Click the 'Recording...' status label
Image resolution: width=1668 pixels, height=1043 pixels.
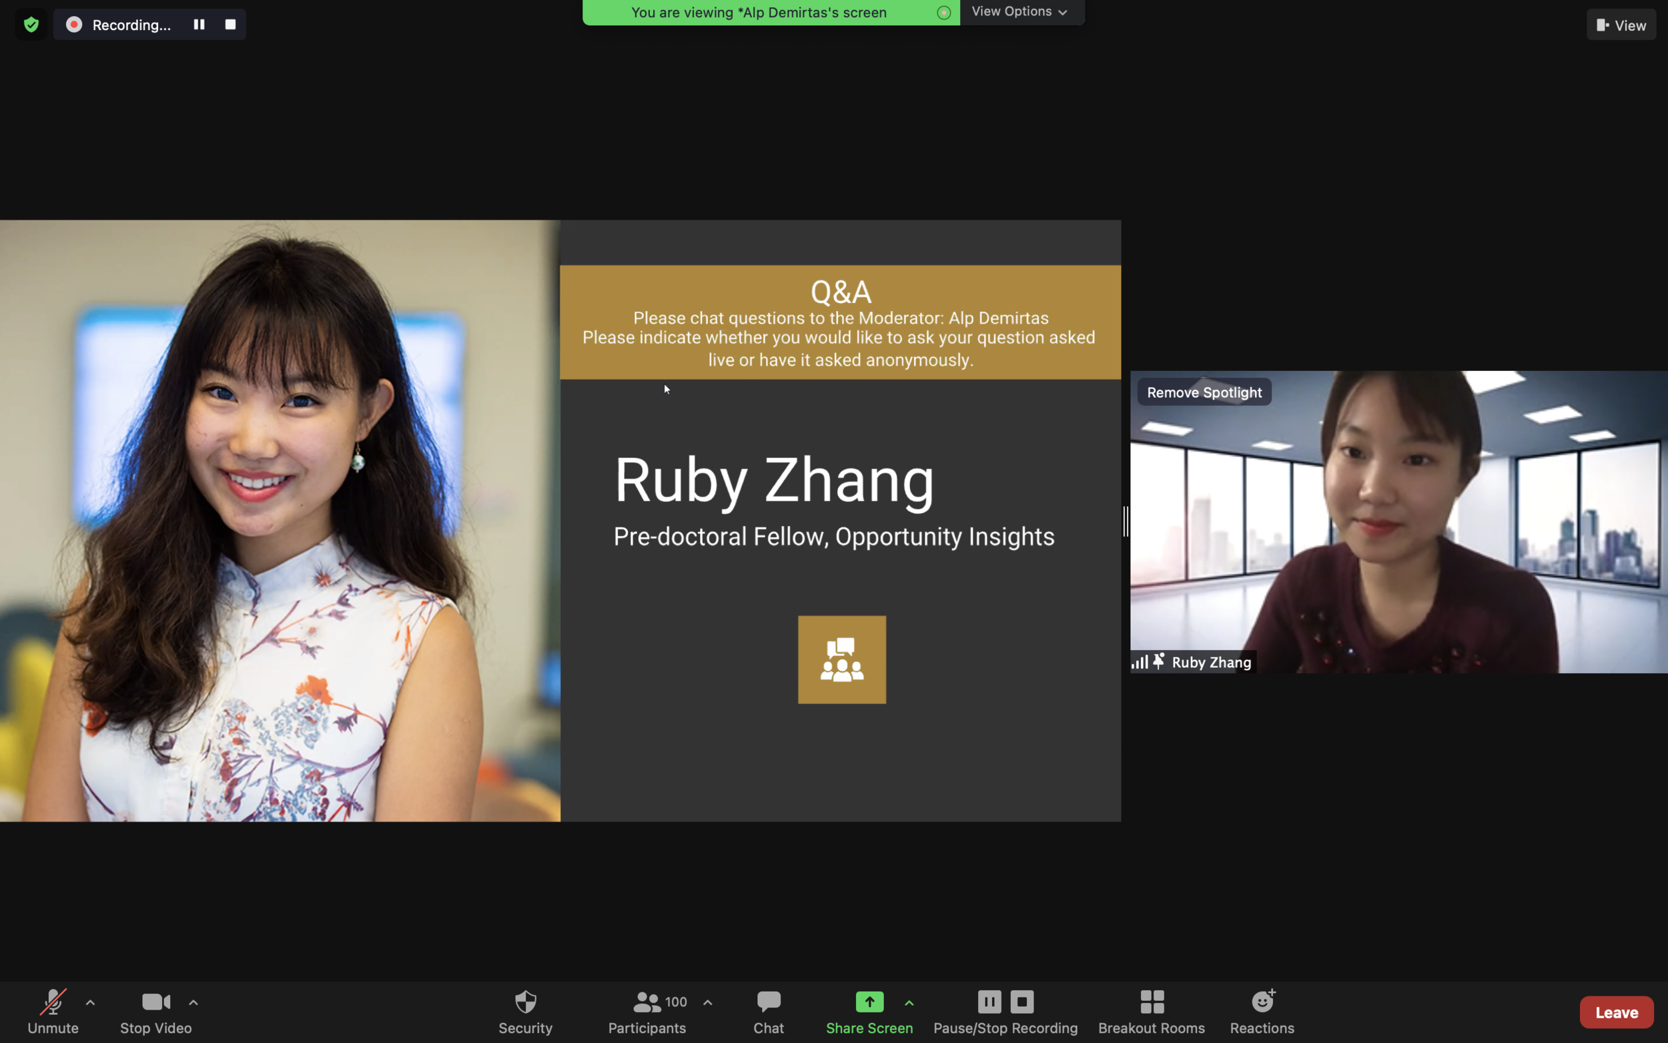click(x=131, y=25)
